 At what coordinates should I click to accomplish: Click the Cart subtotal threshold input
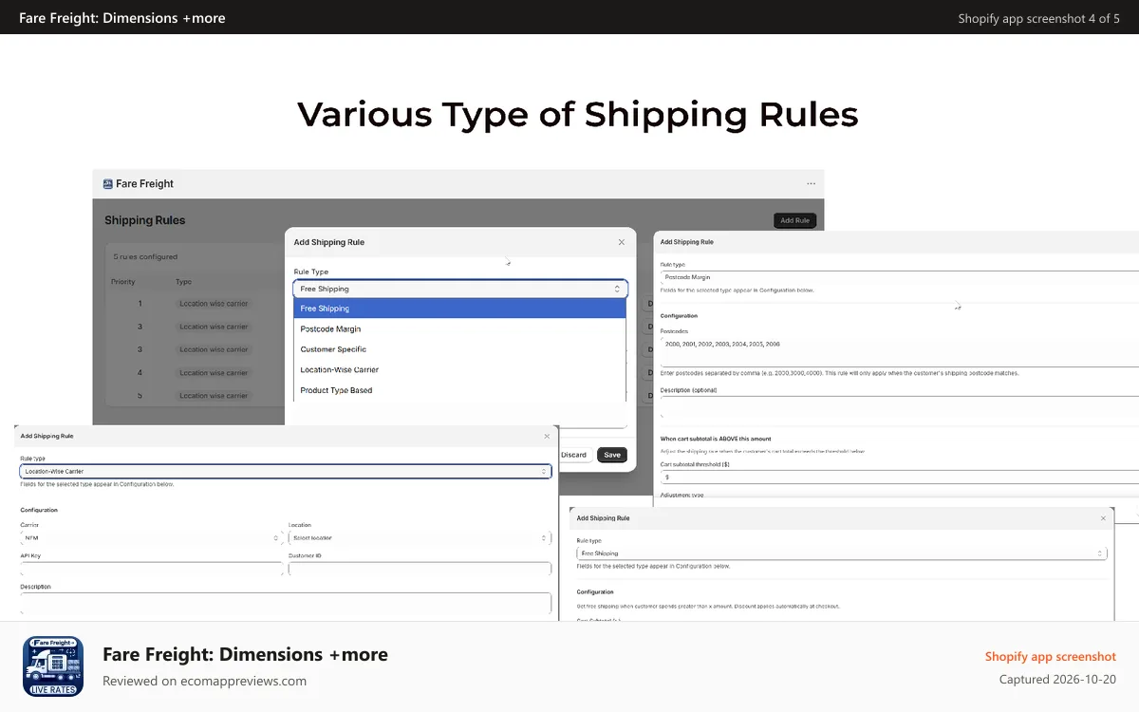coord(900,477)
